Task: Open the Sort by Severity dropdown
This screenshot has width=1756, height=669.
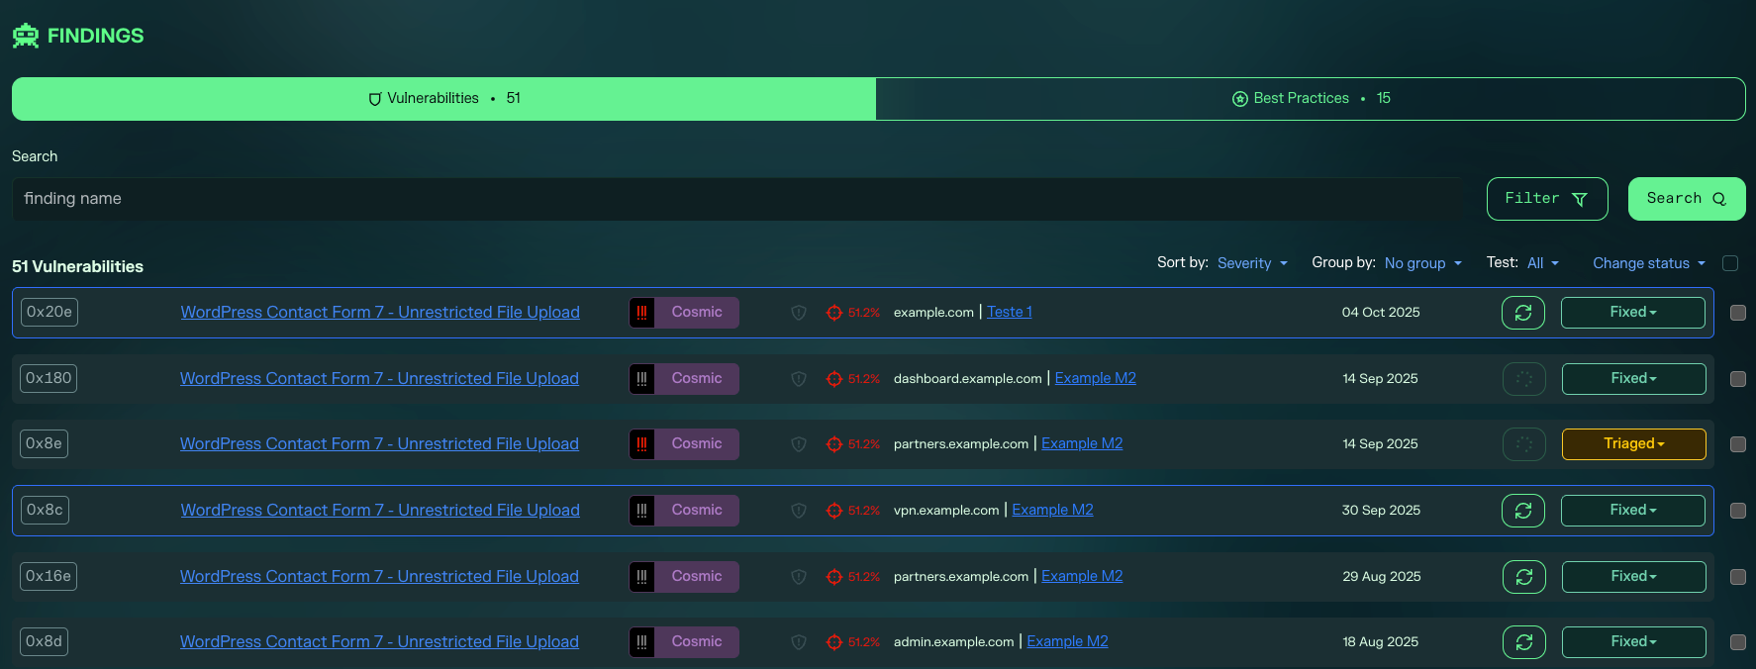Action: (1252, 263)
